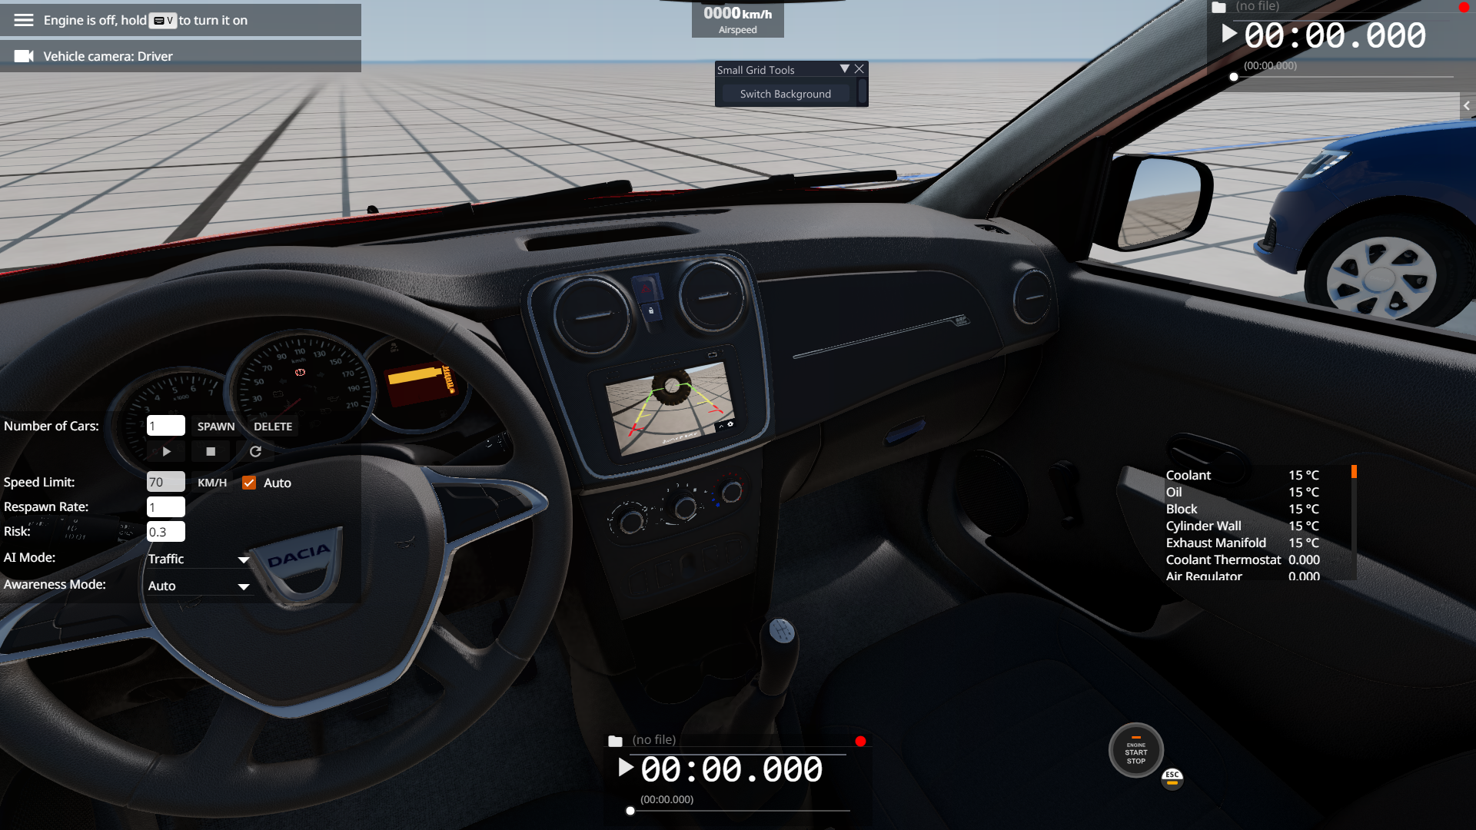This screenshot has height=830, width=1476.
Task: Uncheck the Auto speed limit checkbox
Action: (x=249, y=483)
